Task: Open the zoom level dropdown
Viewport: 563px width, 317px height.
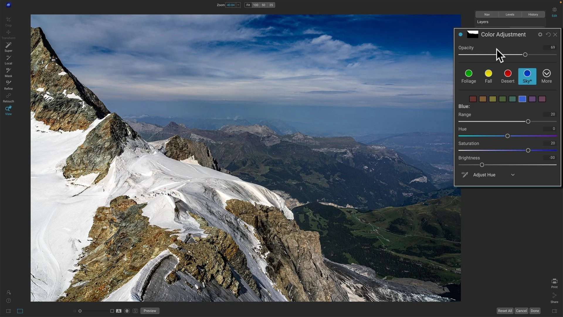Action: click(238, 5)
